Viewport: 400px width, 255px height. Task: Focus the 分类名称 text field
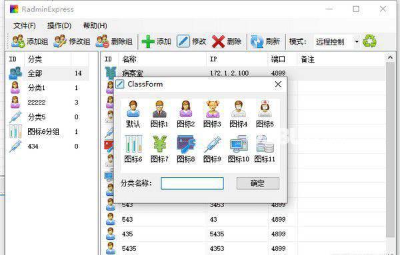pos(193,183)
